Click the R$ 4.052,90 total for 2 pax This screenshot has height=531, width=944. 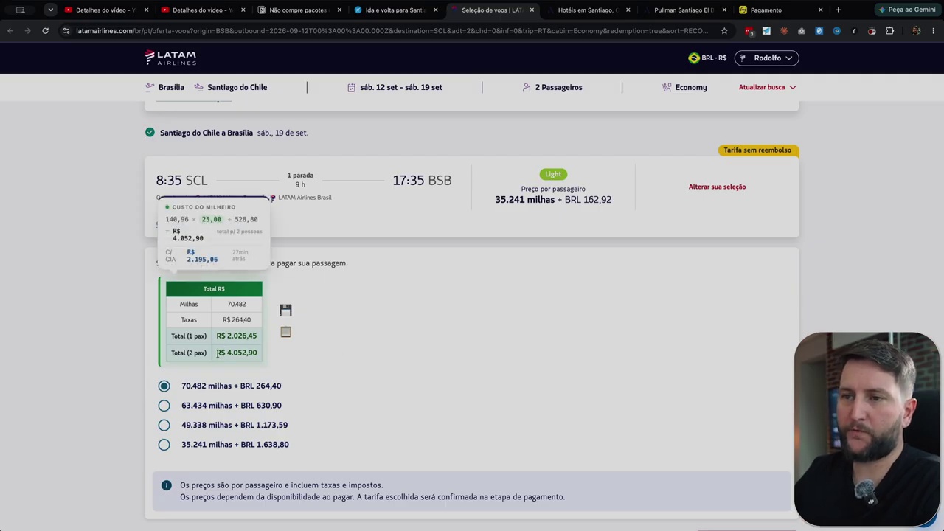coord(237,353)
